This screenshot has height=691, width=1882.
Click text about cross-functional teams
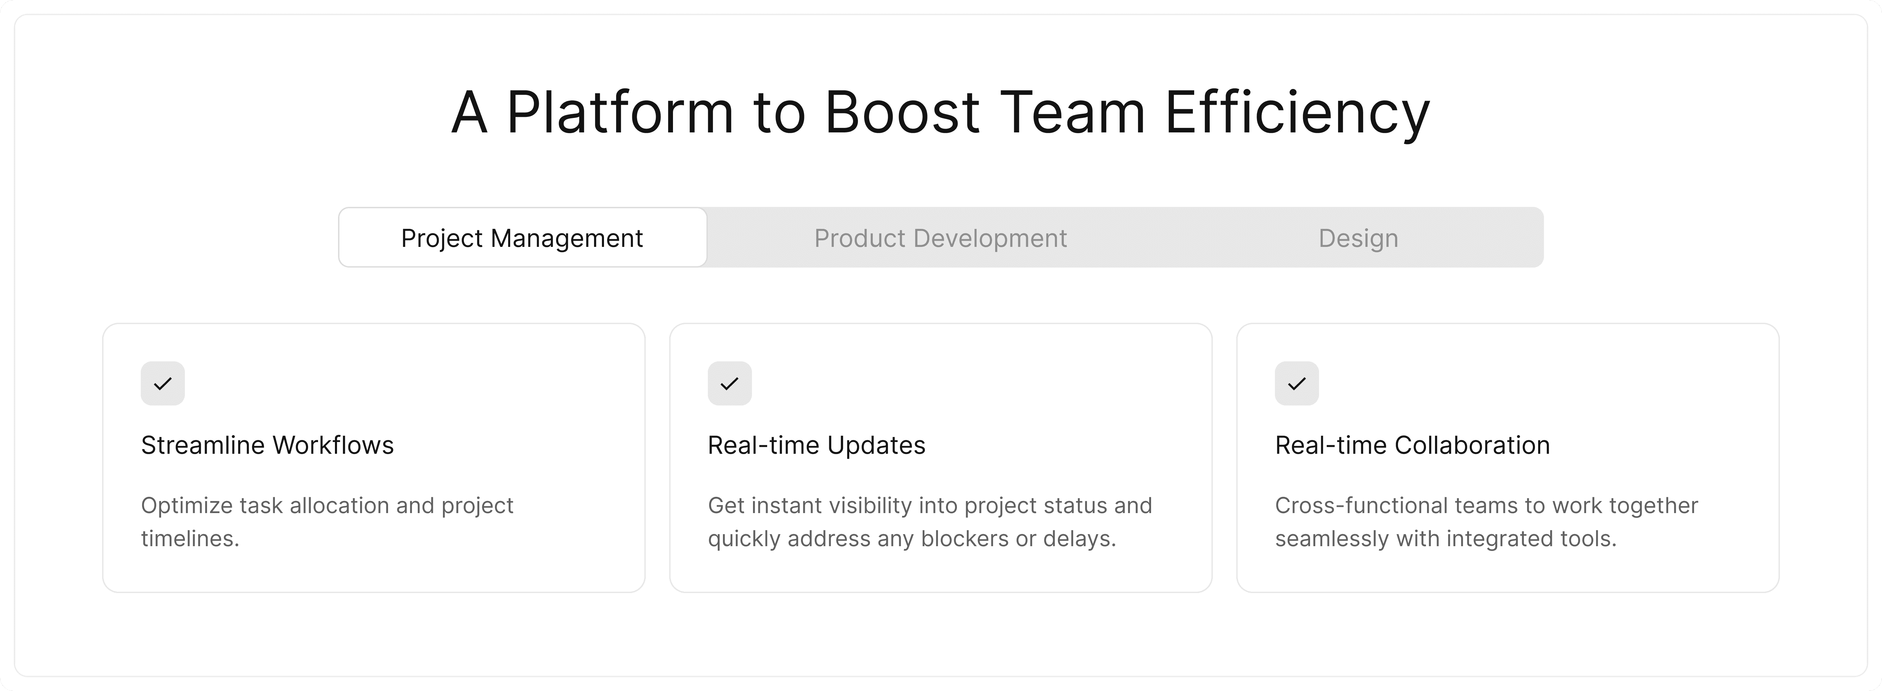point(1486,505)
